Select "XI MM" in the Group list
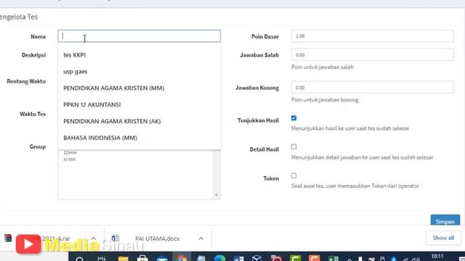Screen dimensions: 465x261 (70, 159)
